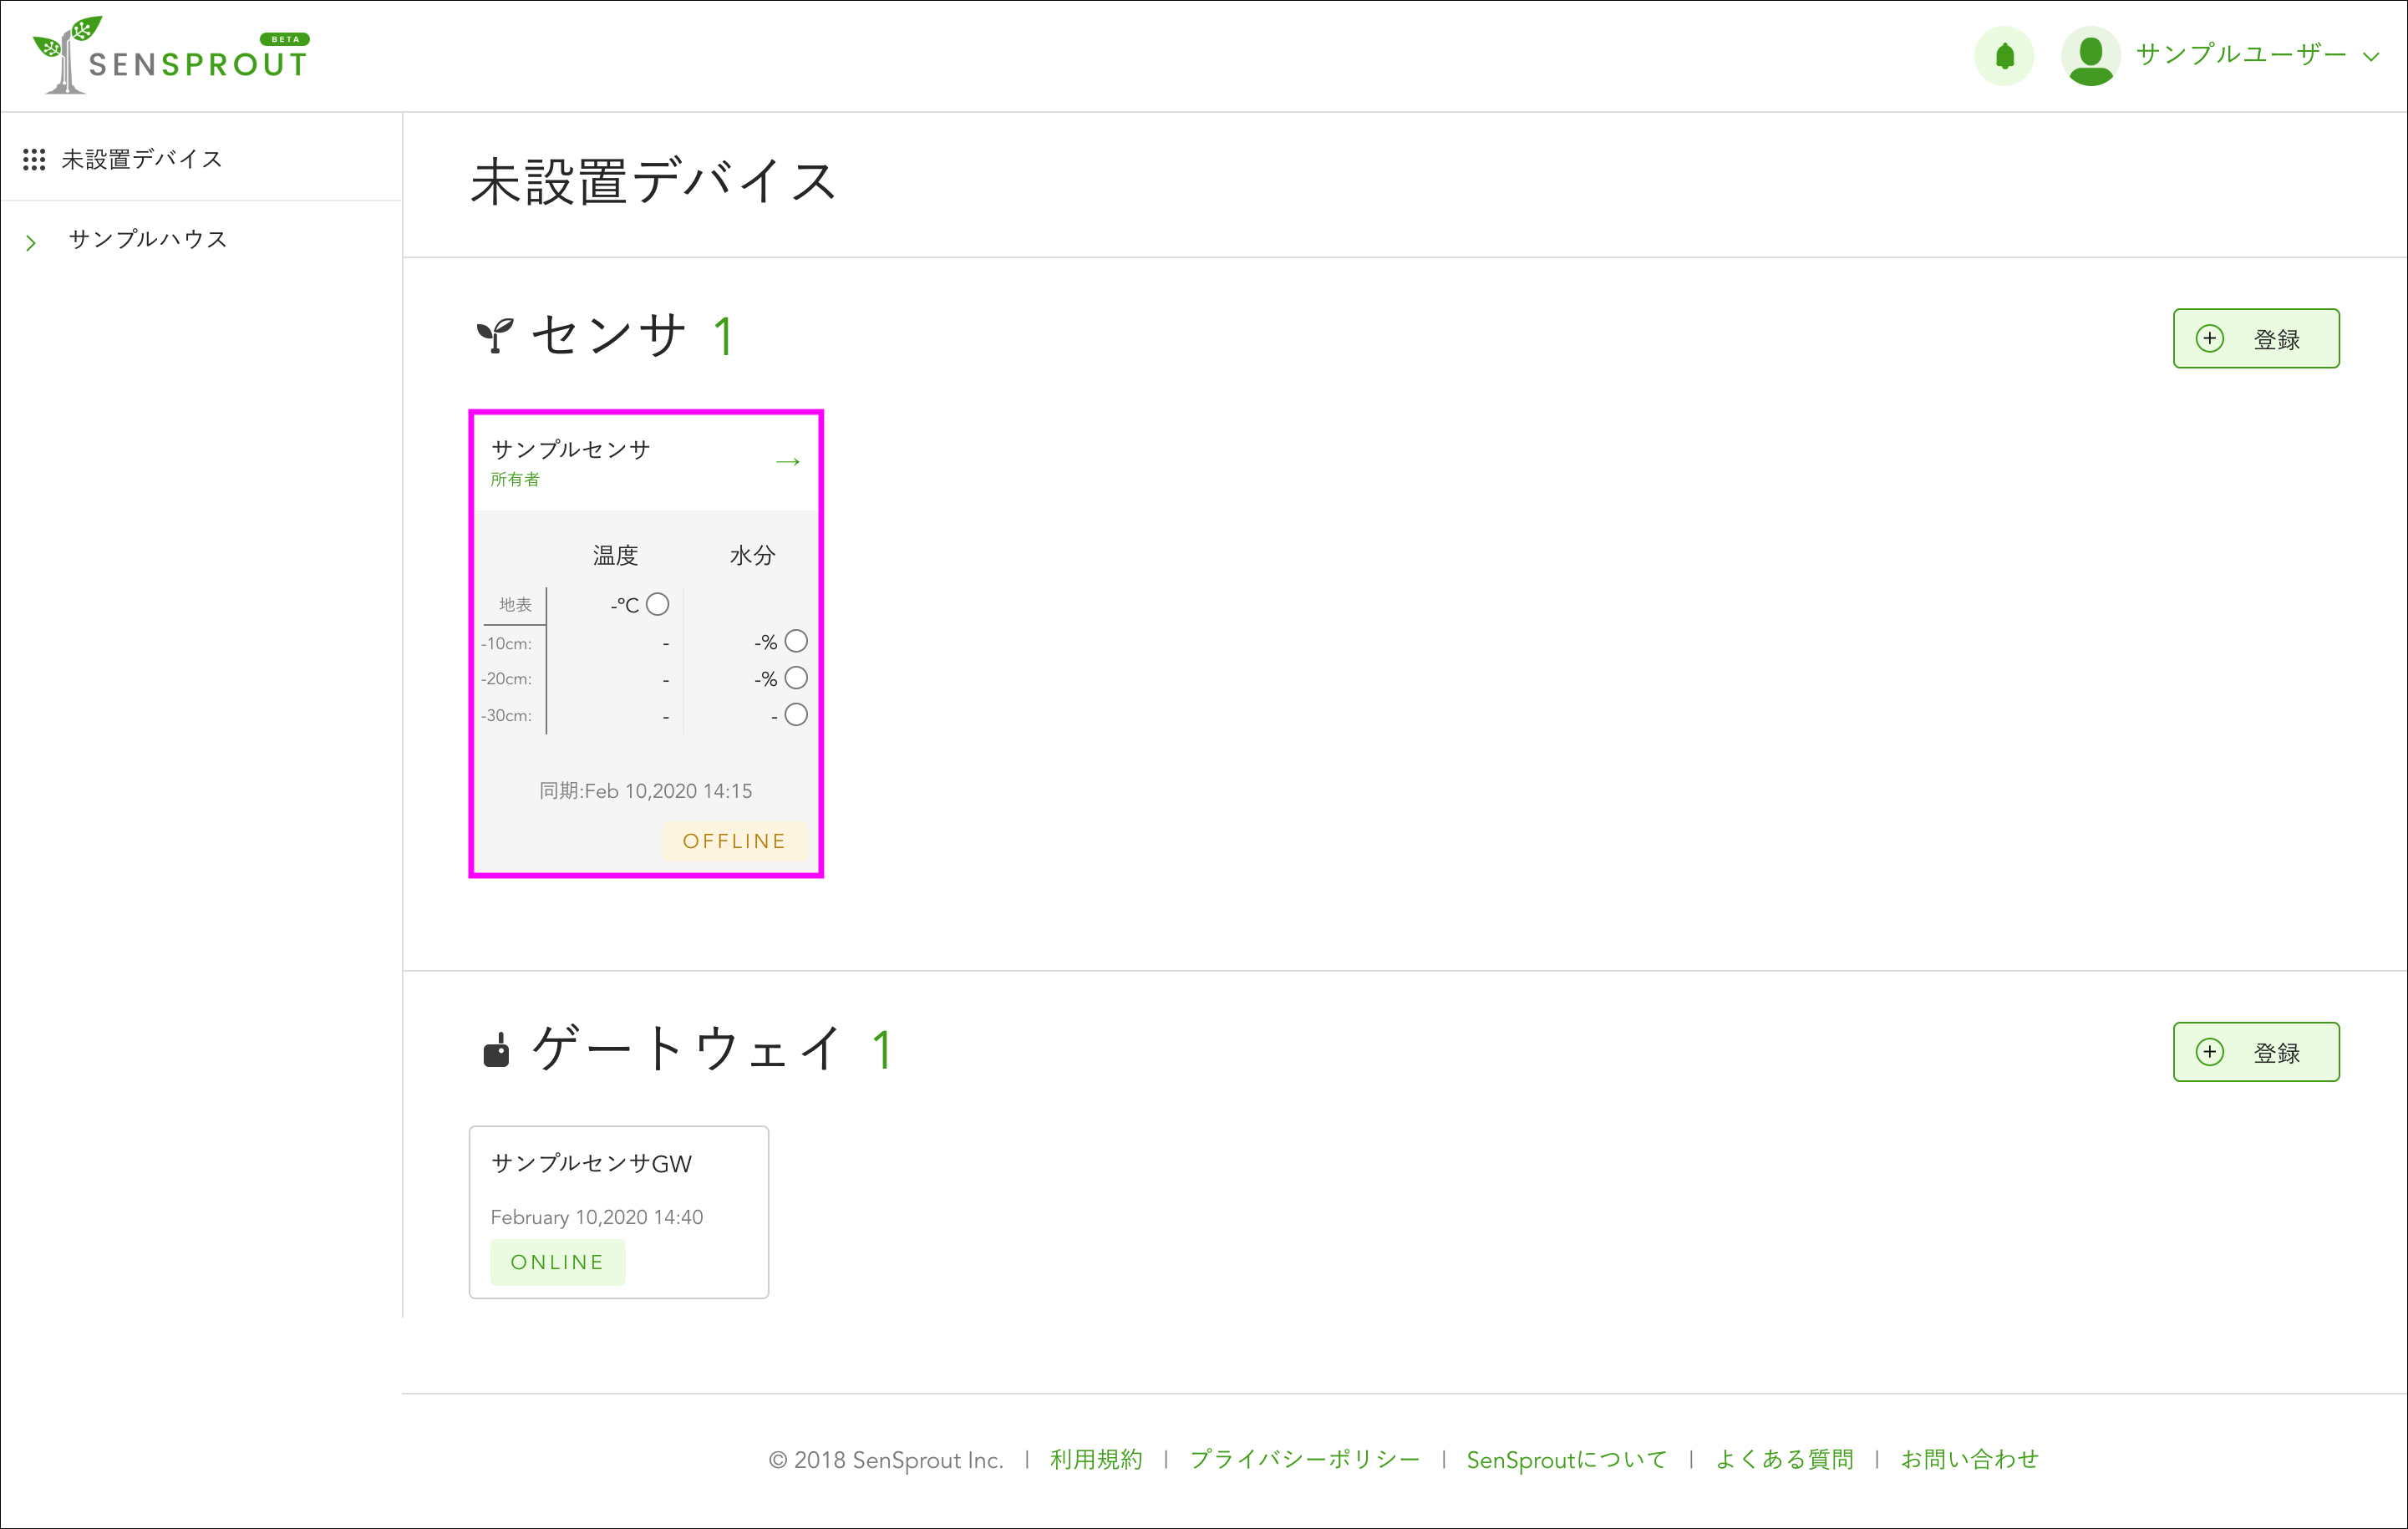The height and width of the screenshot is (1529, 2408).
Task: Click the 地表 row label
Action: (x=515, y=605)
